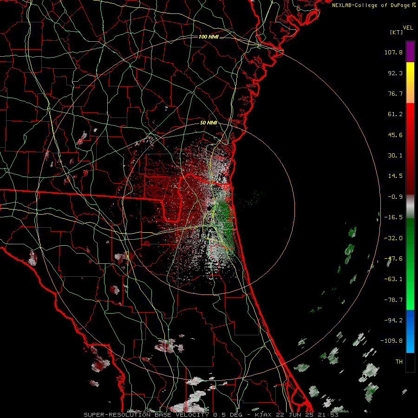
Task: Click the -32.0 legend value
Action: click(x=393, y=238)
